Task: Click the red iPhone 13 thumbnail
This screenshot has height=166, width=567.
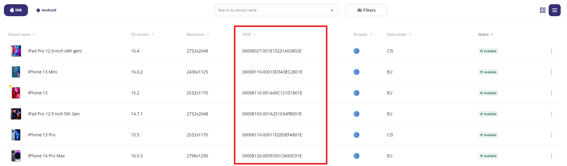Action: [x=16, y=93]
